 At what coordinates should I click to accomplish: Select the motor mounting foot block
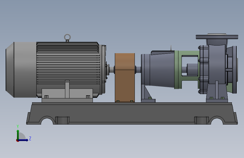(x=67, y=96)
